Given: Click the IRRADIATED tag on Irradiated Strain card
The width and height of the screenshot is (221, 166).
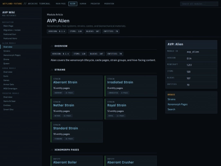Looking at the screenshot, I should click(113, 93).
